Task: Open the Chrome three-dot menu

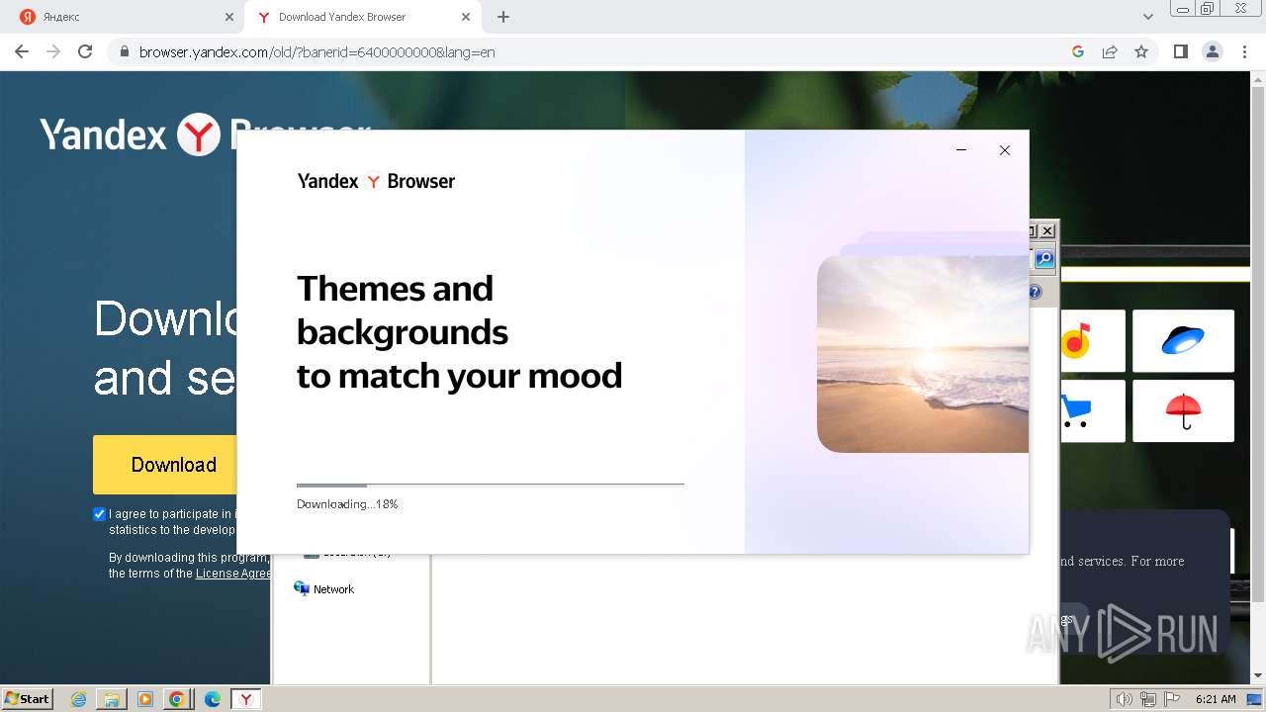Action: tap(1243, 51)
